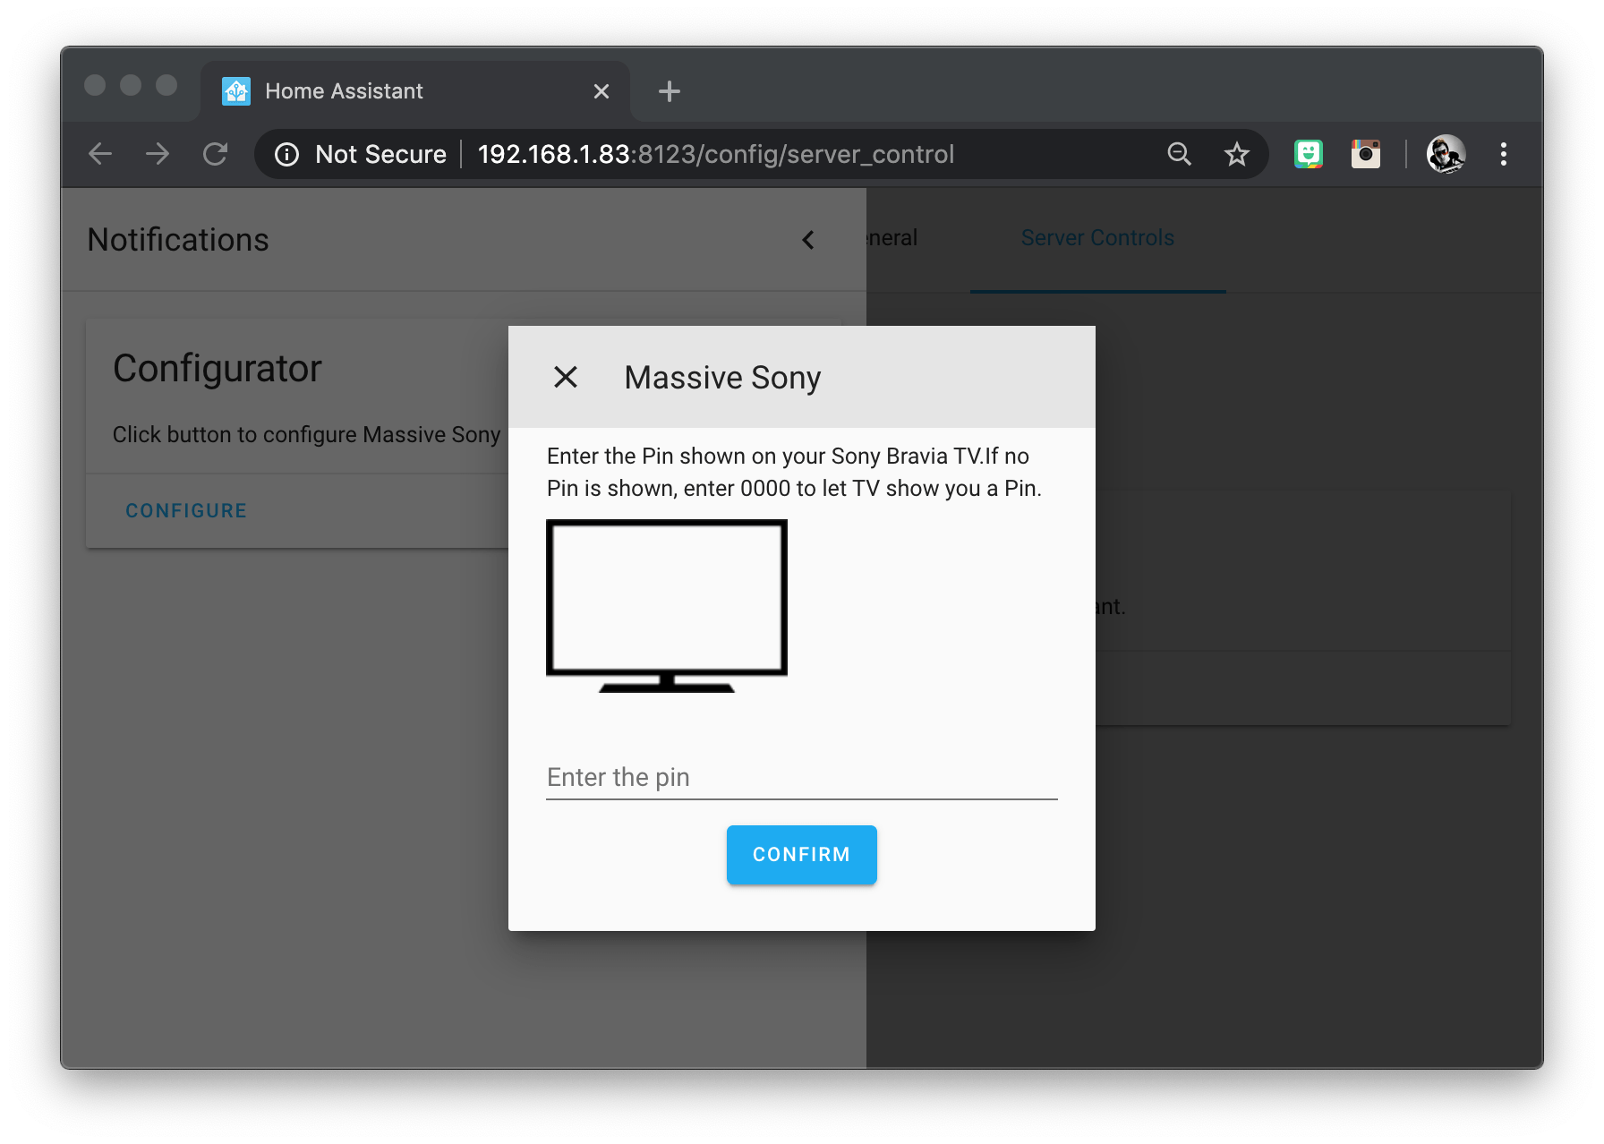Click the Home Assistant favicon on the tab
The image size is (1604, 1144).
(236, 90)
